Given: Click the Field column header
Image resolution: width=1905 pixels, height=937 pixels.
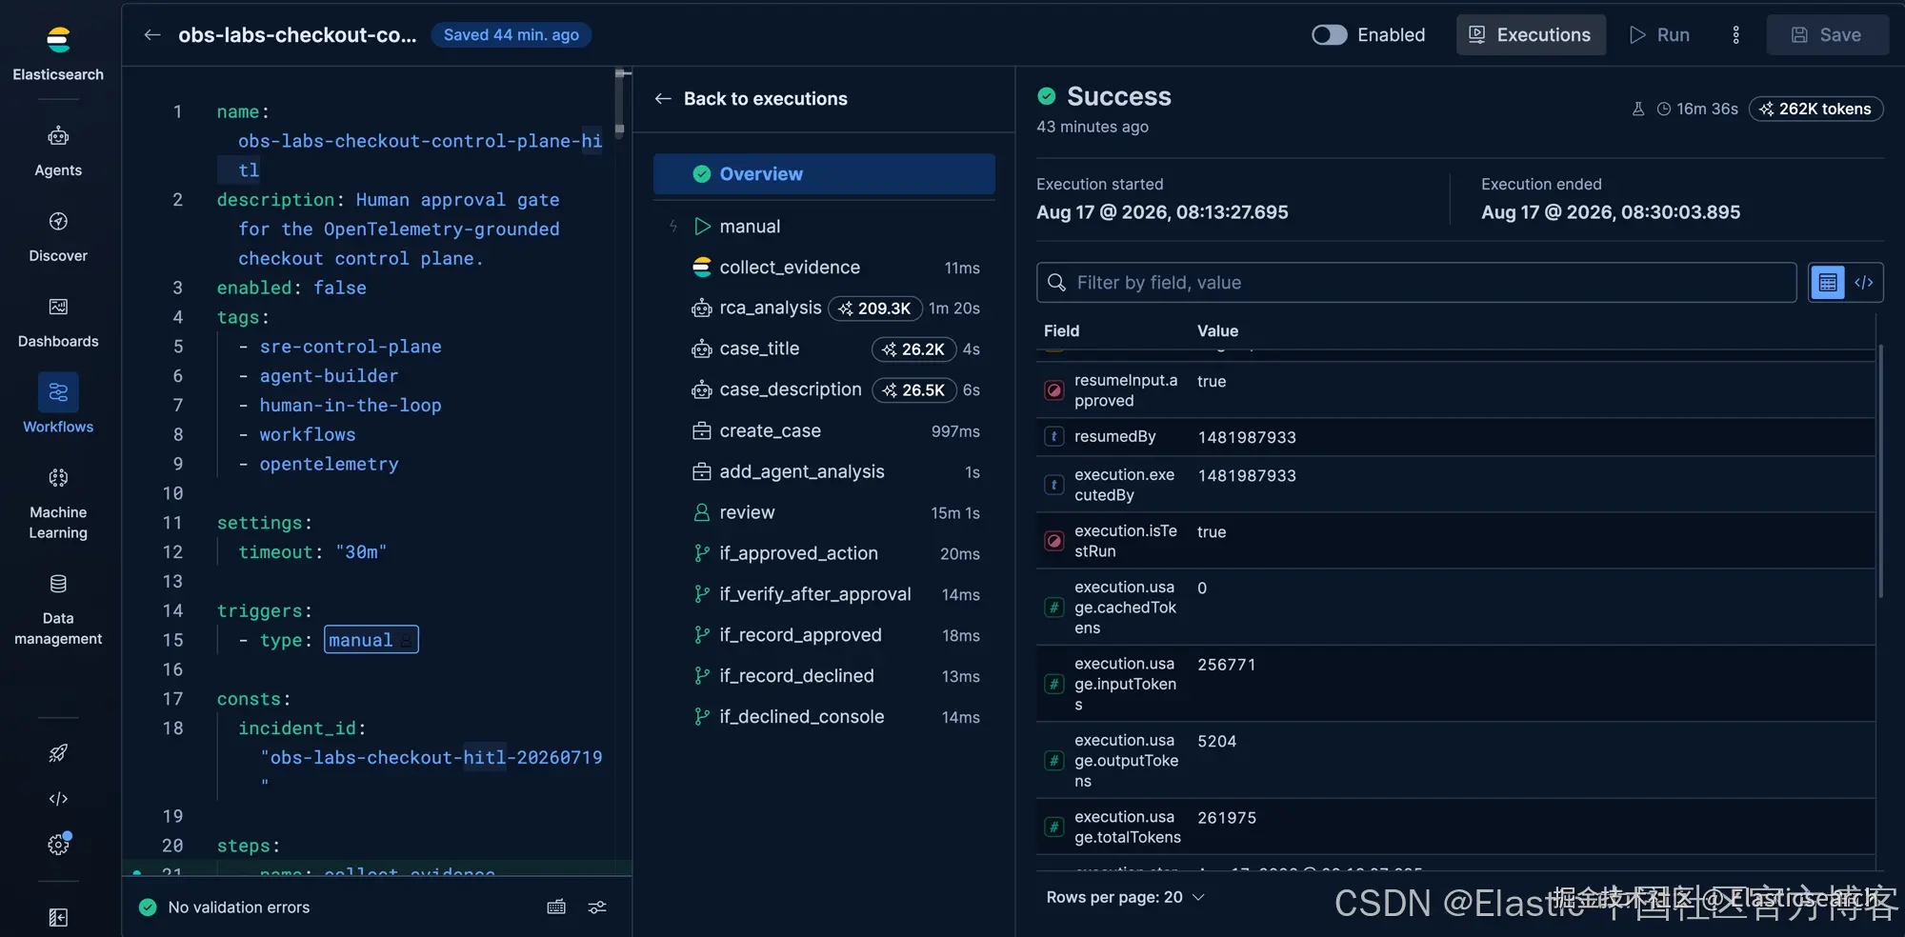Looking at the screenshot, I should click(1061, 331).
